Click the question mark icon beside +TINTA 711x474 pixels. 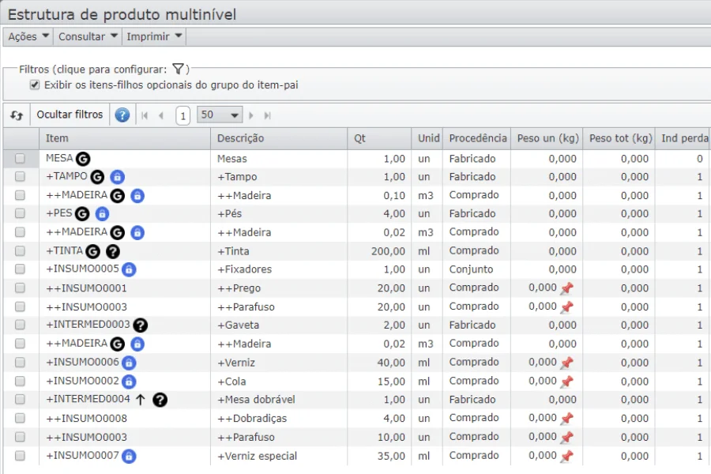[x=113, y=251]
